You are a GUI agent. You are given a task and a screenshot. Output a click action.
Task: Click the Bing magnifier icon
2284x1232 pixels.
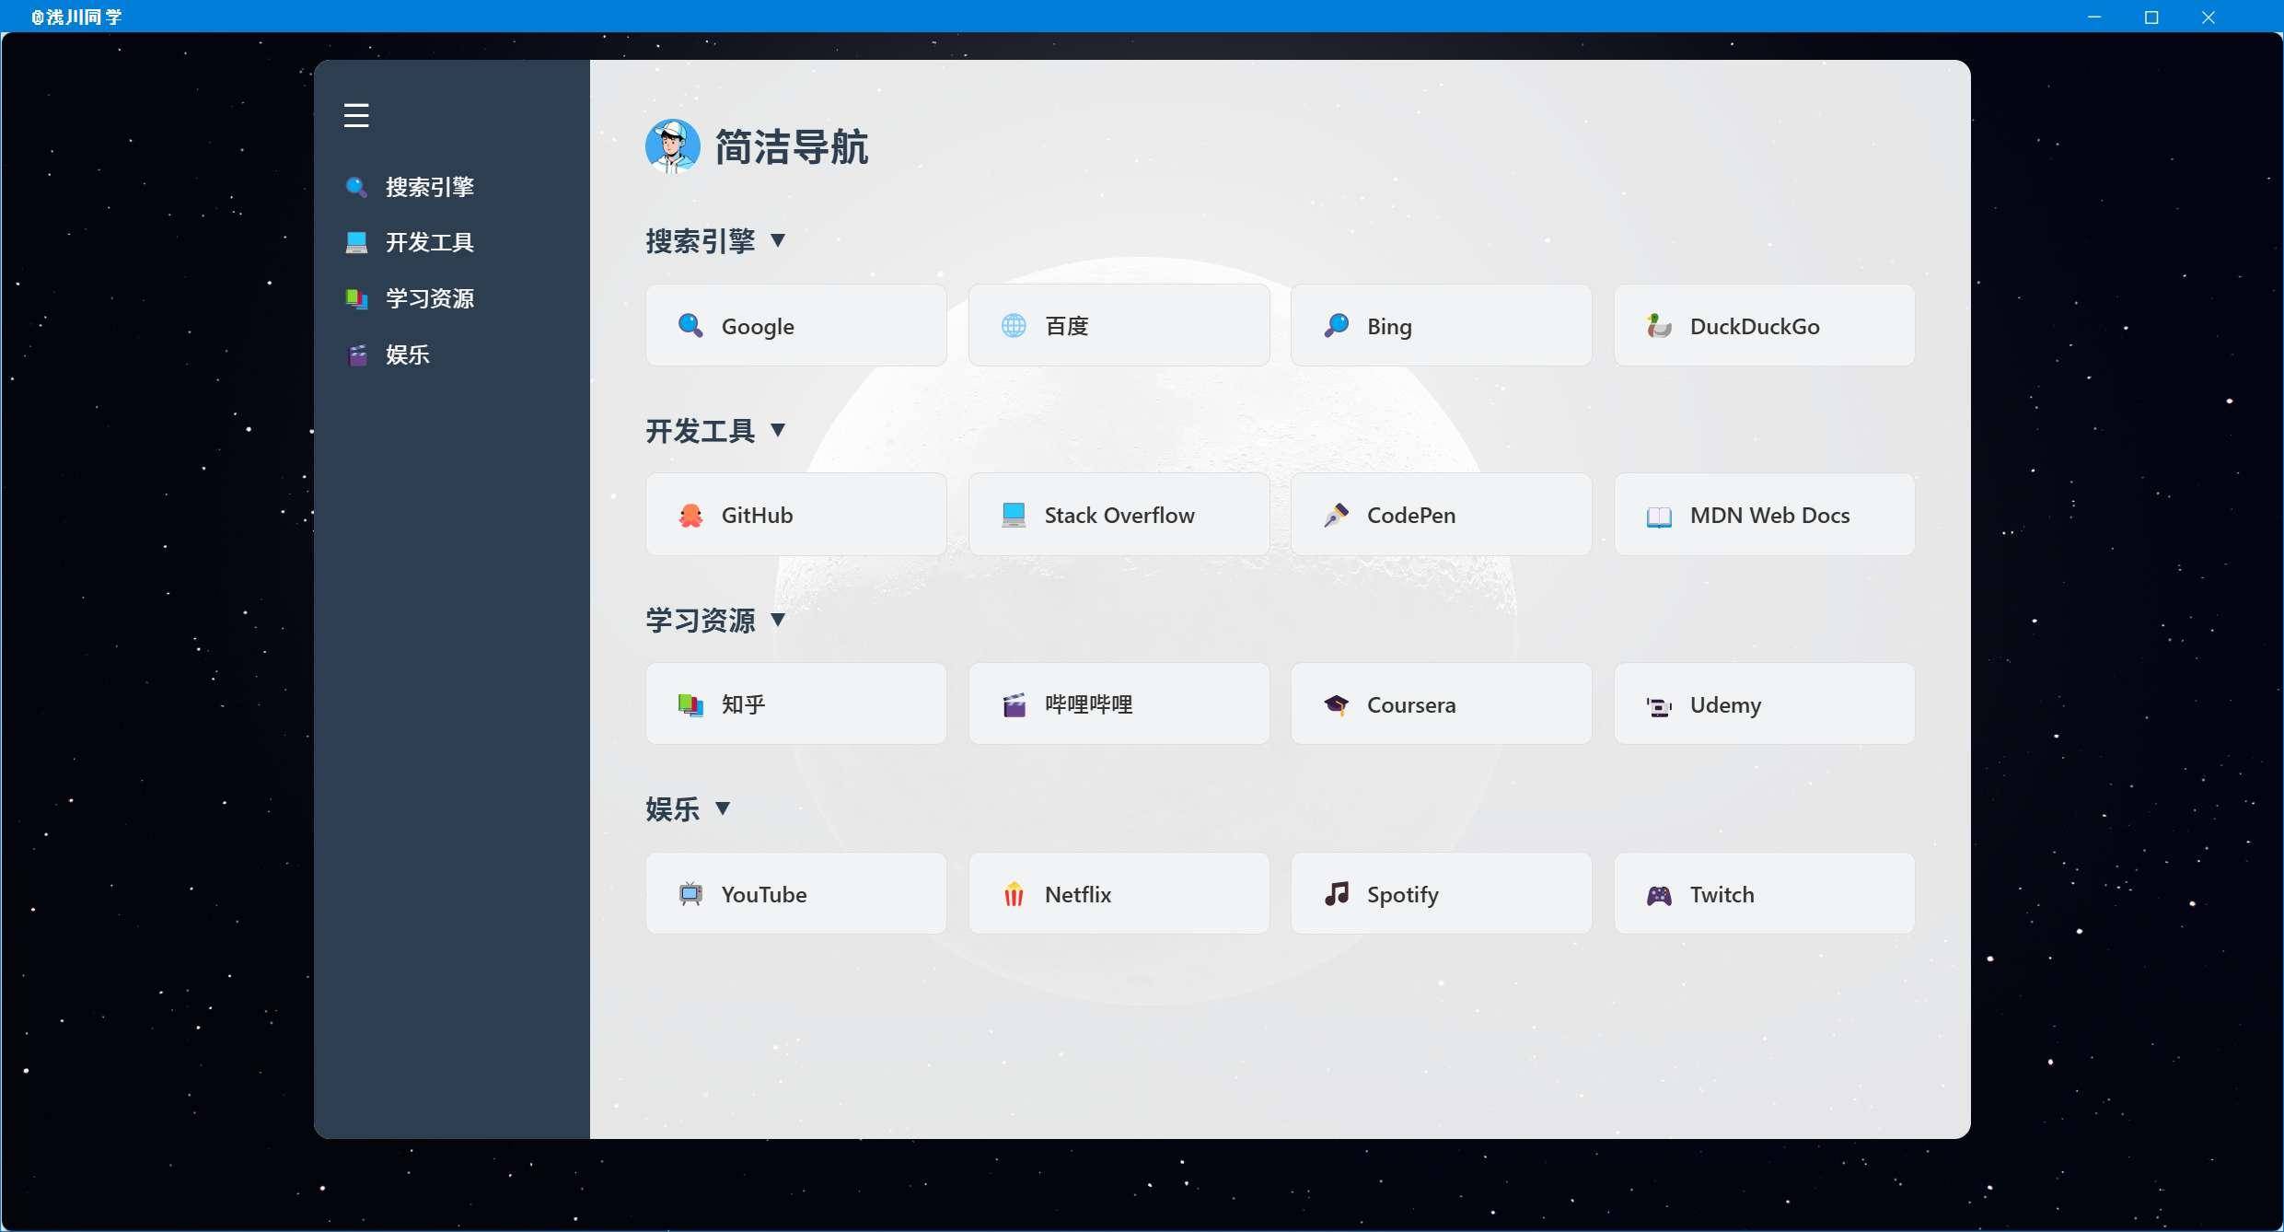coord(1337,325)
